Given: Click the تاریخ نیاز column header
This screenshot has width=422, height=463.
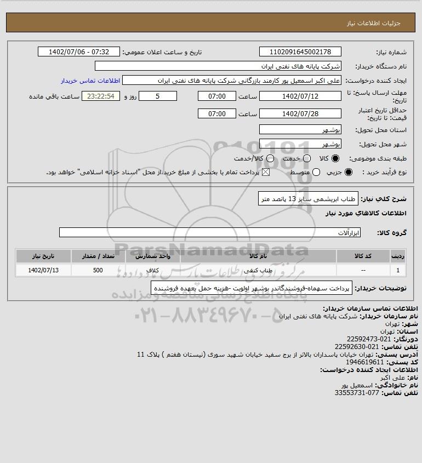Looking at the screenshot, I should [x=43, y=256].
